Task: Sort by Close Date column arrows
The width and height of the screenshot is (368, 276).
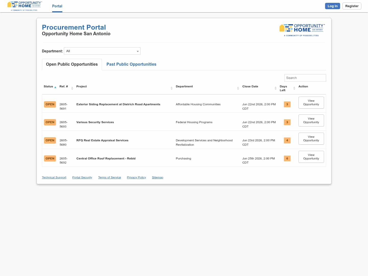Action: click(275, 88)
